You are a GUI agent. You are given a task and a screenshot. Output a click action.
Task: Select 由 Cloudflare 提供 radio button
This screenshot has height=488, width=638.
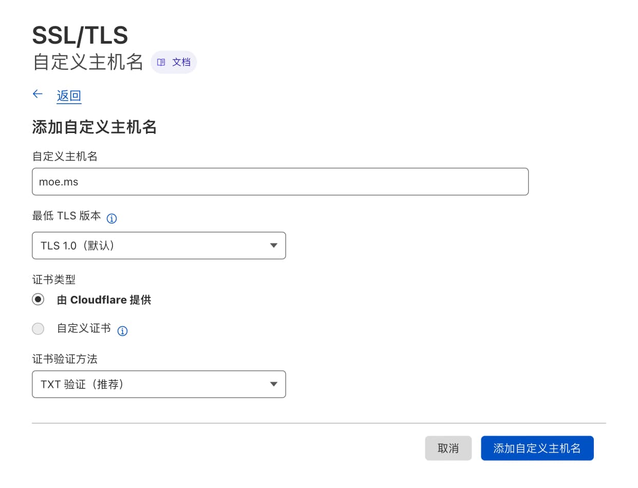pyautogui.click(x=38, y=299)
